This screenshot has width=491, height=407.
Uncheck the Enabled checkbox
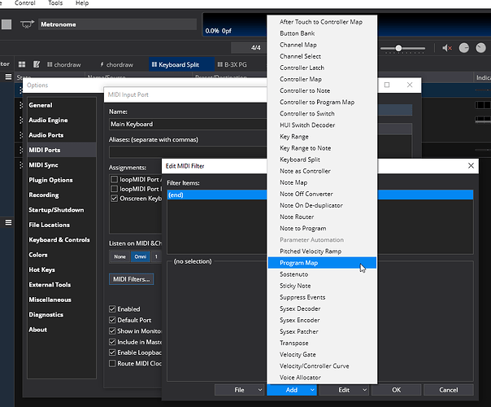pyautogui.click(x=112, y=309)
